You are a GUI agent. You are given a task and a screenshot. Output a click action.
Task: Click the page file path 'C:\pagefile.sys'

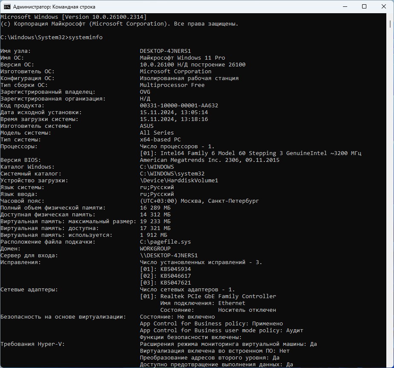166,242
